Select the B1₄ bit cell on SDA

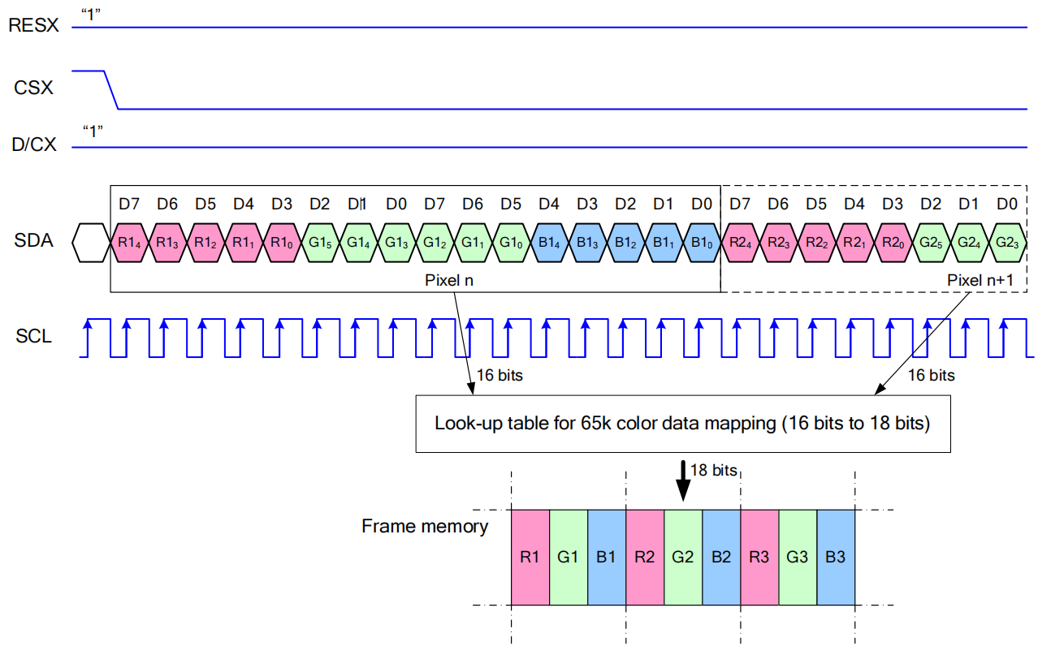click(x=549, y=242)
